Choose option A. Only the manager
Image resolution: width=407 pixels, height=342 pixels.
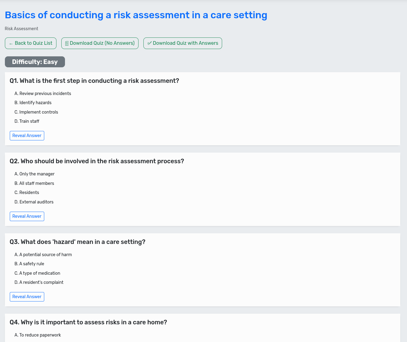pyautogui.click(x=34, y=174)
